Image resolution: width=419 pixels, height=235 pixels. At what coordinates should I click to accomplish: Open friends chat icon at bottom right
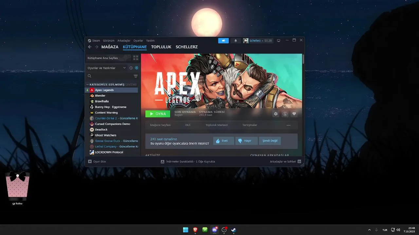(x=300, y=162)
